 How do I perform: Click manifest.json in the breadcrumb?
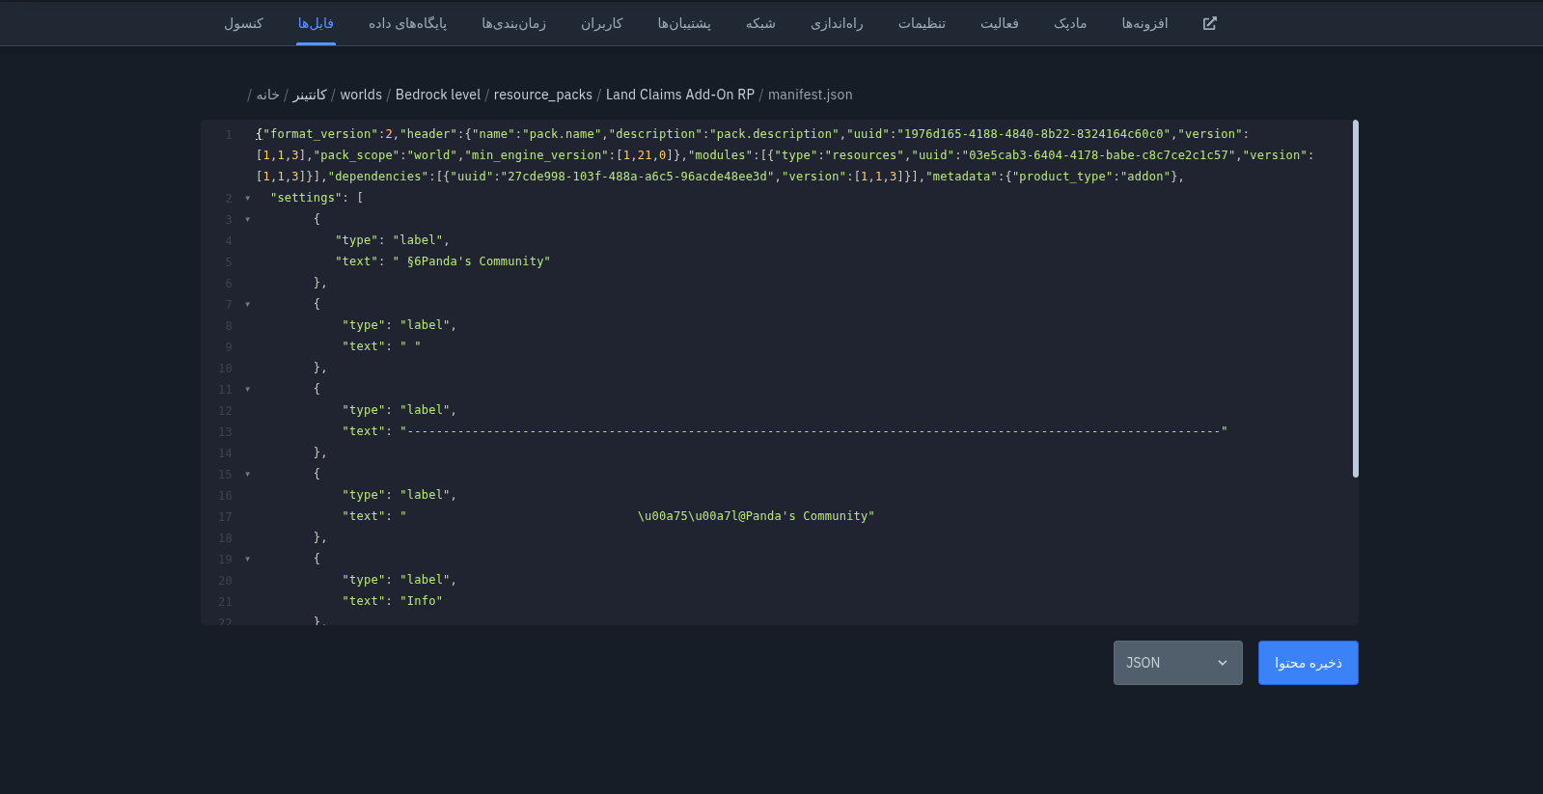tap(811, 95)
